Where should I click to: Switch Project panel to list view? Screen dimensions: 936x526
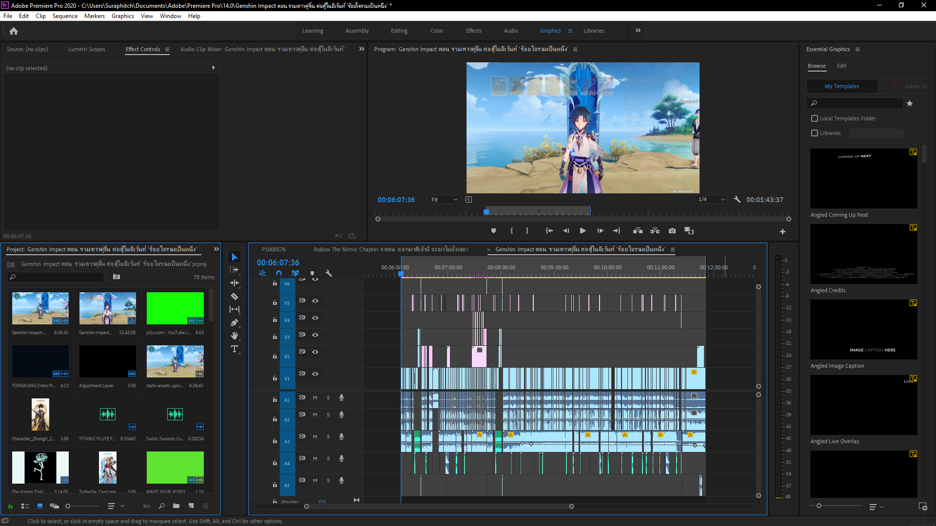25,506
